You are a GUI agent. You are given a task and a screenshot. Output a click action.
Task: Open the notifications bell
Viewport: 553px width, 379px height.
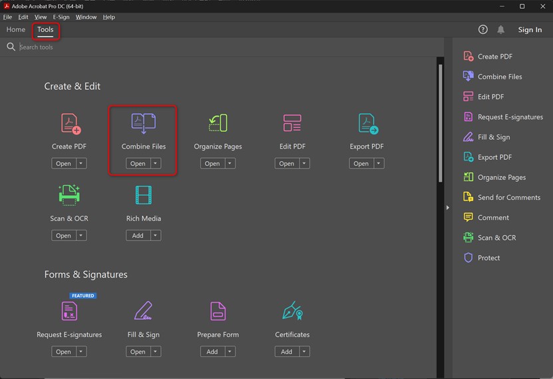[x=501, y=30]
